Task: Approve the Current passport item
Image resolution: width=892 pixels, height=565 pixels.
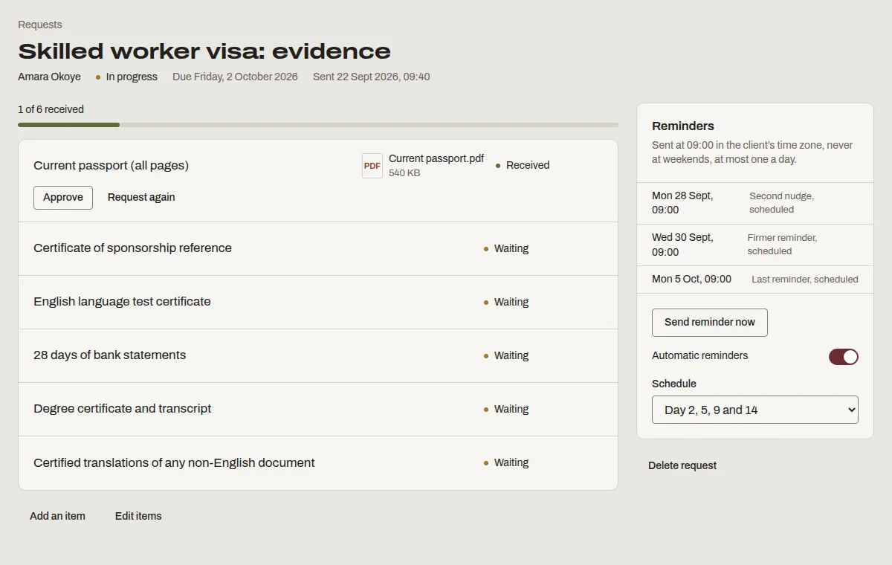Action: coord(63,198)
